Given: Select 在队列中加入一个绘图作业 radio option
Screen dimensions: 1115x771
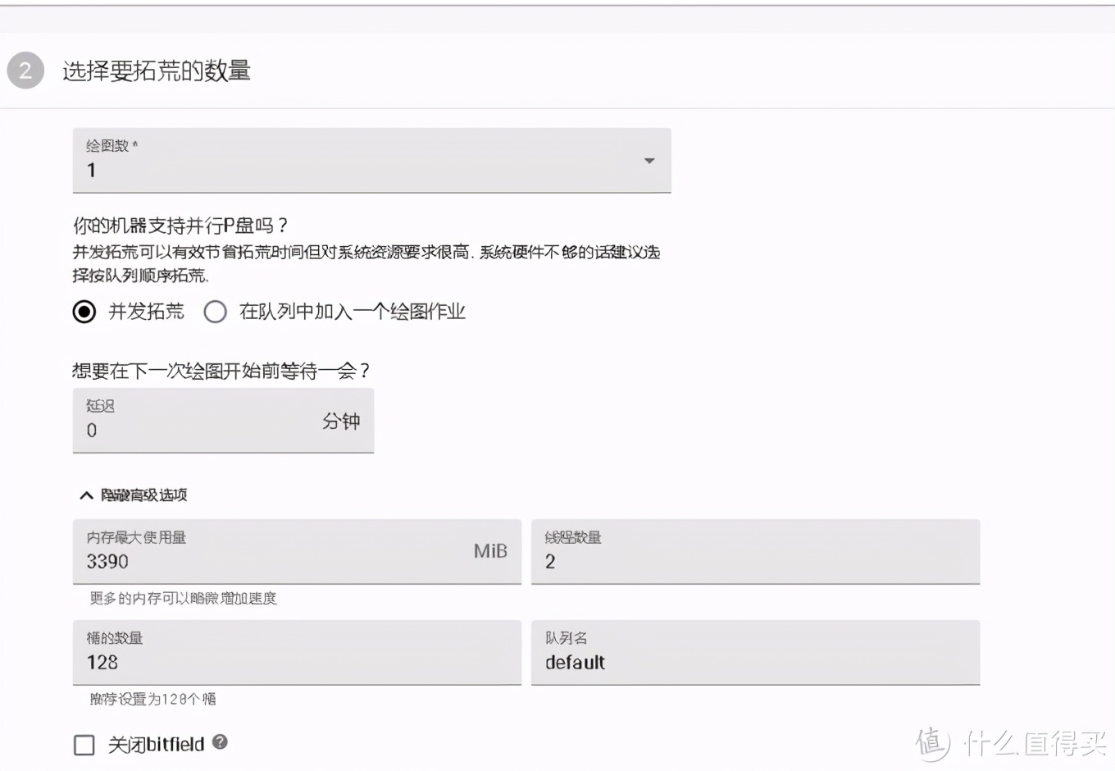Looking at the screenshot, I should (216, 312).
